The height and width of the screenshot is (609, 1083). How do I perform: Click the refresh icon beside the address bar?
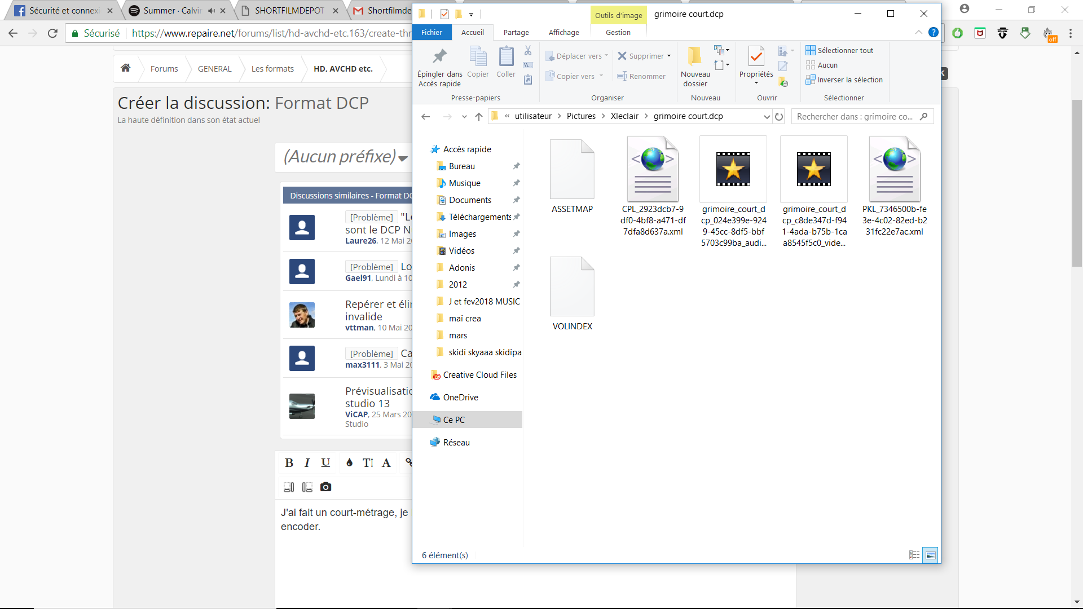click(x=779, y=117)
